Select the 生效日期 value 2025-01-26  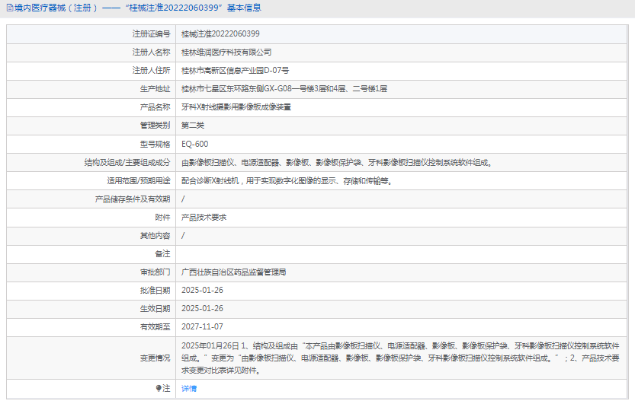click(202, 308)
